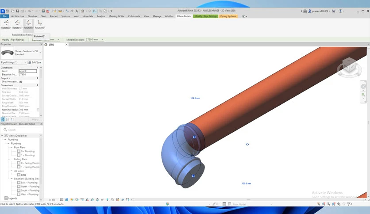Click the Properties panel vertical scrollbar
This screenshot has width=370, height=214.
[41, 92]
